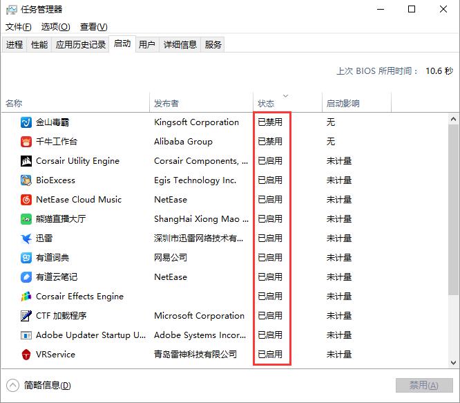Click 已启用 status of VRService

[270, 355]
